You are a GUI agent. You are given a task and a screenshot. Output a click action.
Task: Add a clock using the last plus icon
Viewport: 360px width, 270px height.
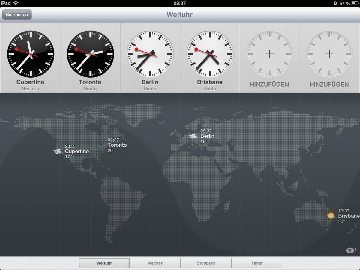(x=329, y=54)
